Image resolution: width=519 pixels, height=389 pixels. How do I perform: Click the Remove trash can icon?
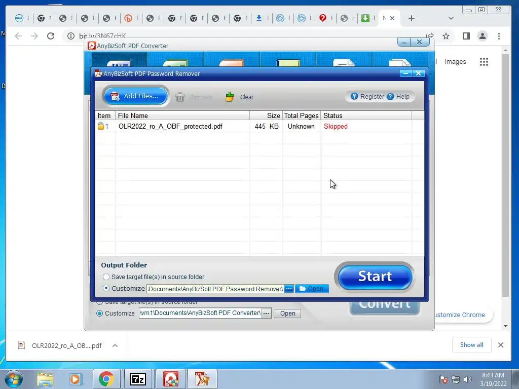click(x=180, y=97)
